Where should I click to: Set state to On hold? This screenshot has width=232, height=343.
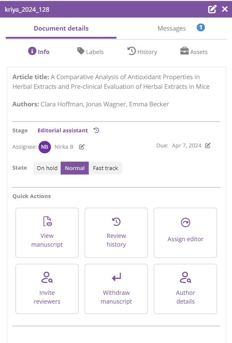pos(47,168)
